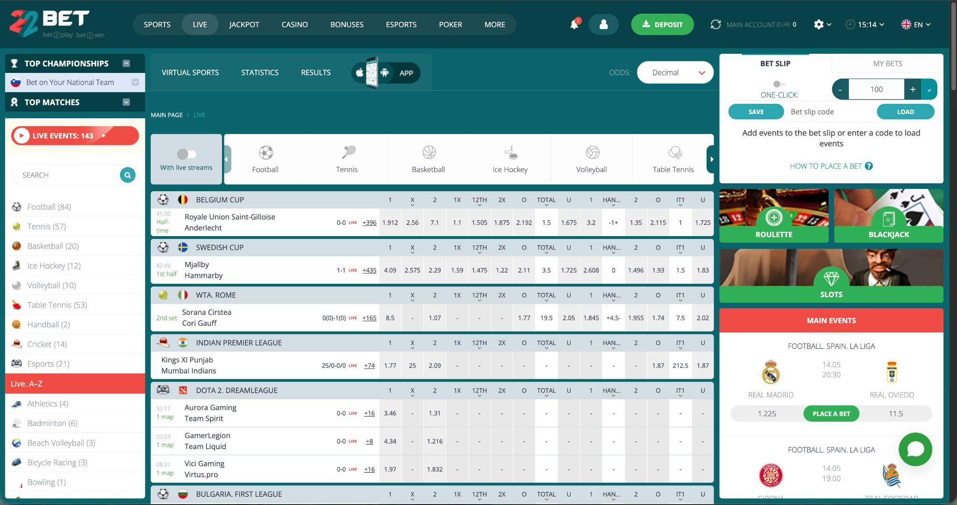The height and width of the screenshot is (505, 957).
Task: Open the LIVE menu item
Action: point(200,24)
